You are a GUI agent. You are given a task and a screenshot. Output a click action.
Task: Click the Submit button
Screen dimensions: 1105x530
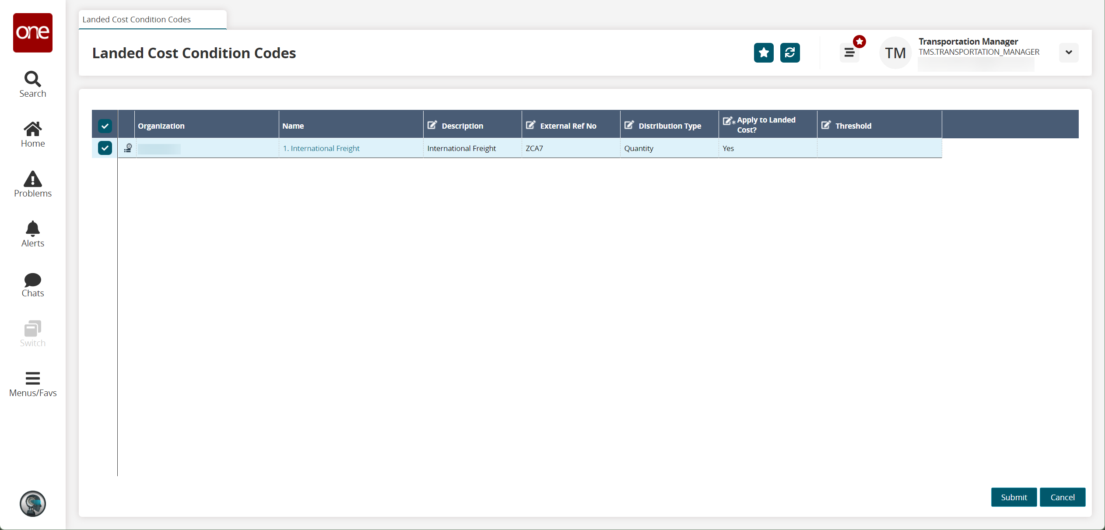[1013, 497]
